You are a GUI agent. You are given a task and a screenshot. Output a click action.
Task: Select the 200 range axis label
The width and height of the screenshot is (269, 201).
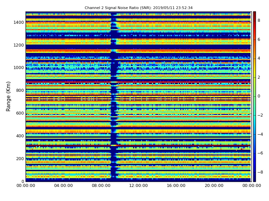(x=20, y=158)
